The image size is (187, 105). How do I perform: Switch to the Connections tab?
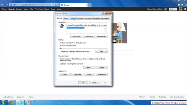coord(89,18)
